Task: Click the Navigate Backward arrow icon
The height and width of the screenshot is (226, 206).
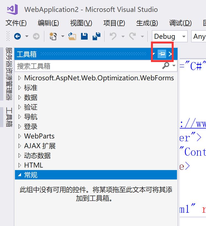Action: [17, 36]
